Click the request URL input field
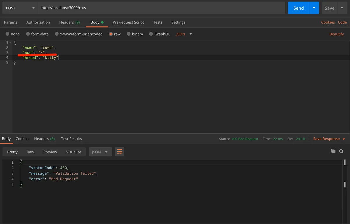This screenshot has width=350, height=224. 161,8
